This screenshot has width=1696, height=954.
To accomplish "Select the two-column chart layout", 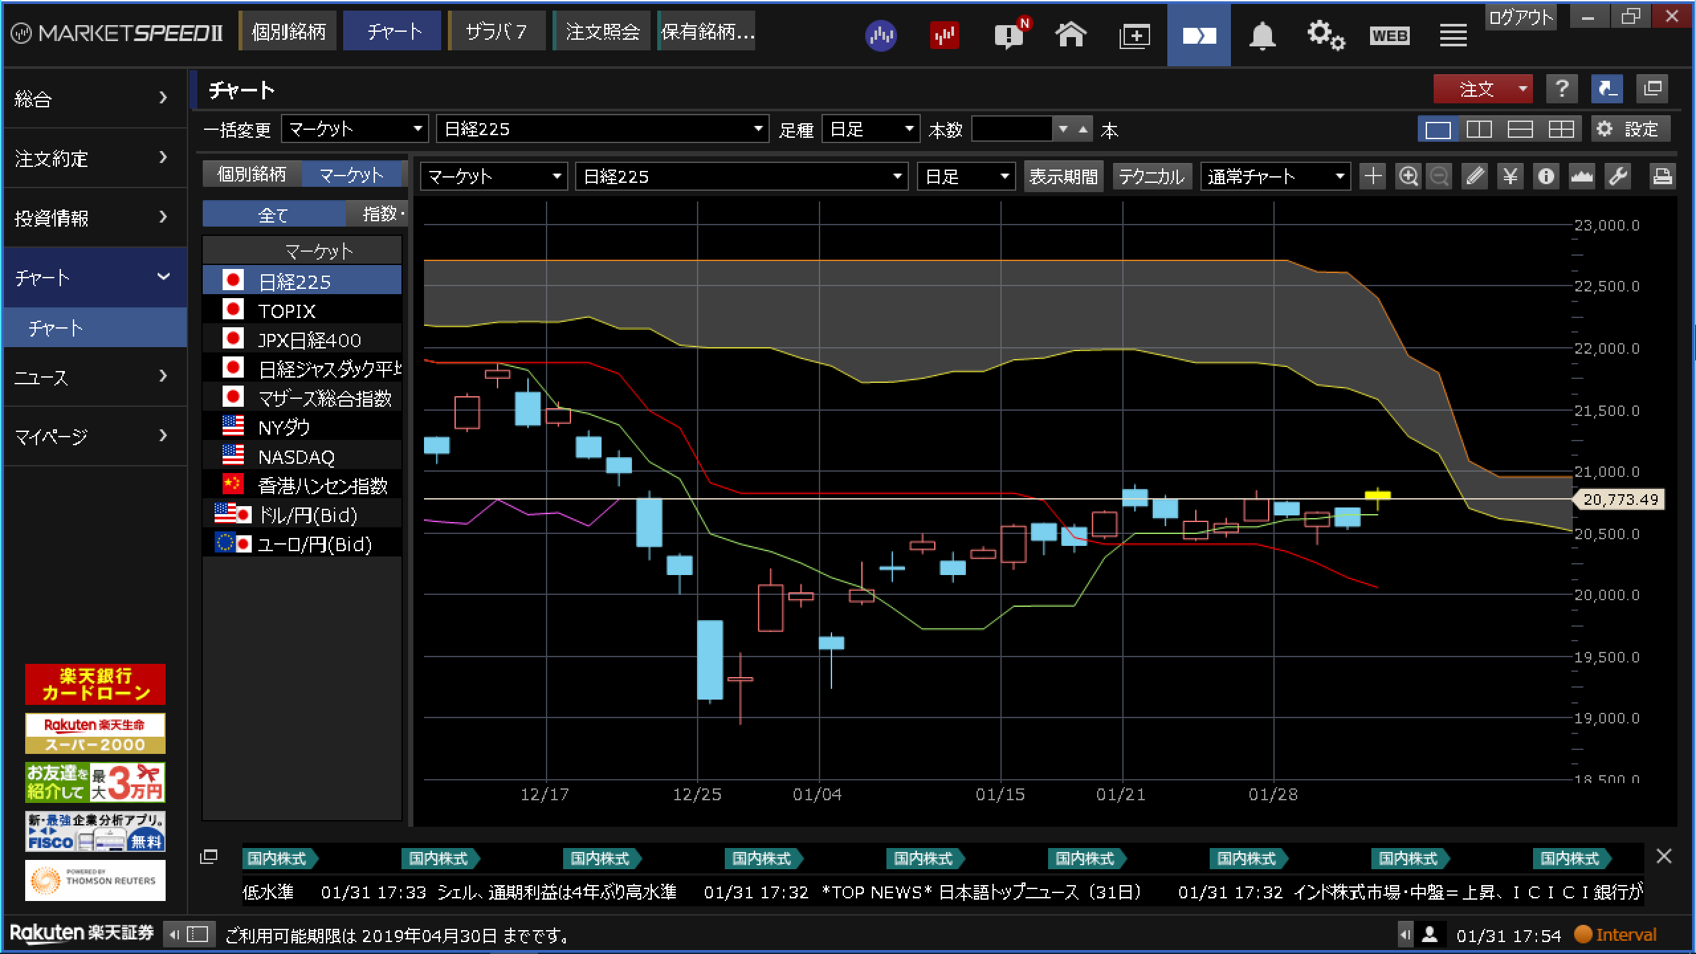I will [1479, 129].
